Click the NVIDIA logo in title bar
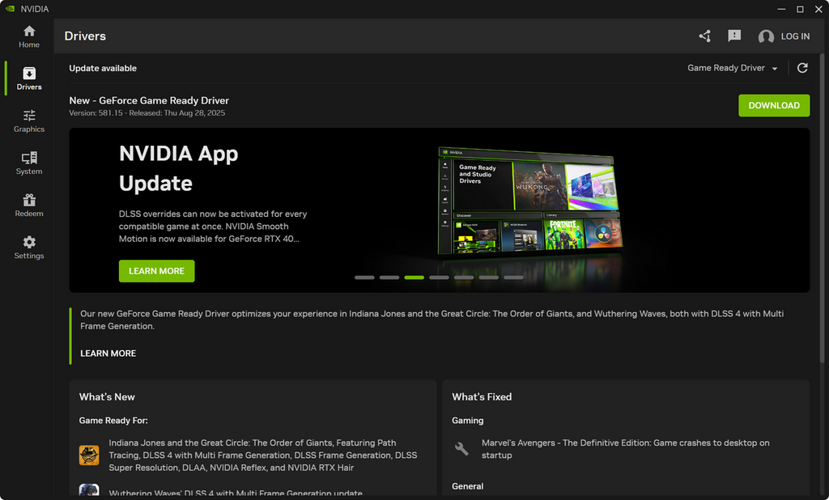Viewport: 829px width, 500px height. click(10, 8)
